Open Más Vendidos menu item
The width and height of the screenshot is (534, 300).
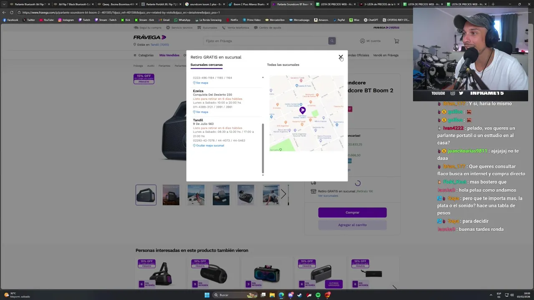point(169,55)
